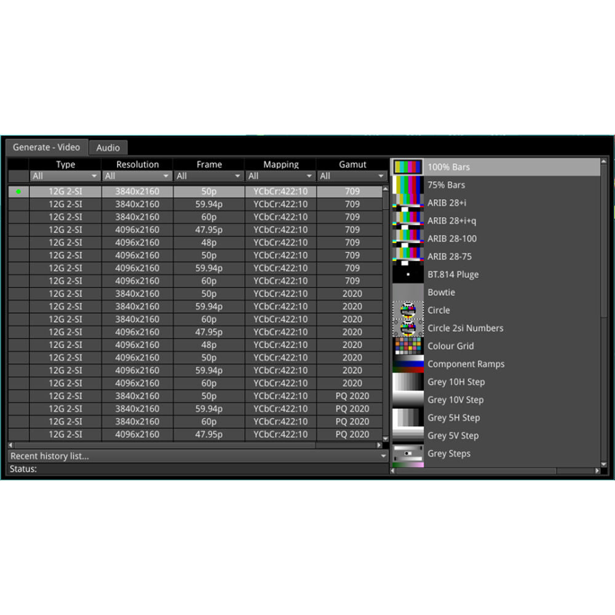Select the Colour Grid pattern icon
The image size is (615, 615).
pos(408,346)
